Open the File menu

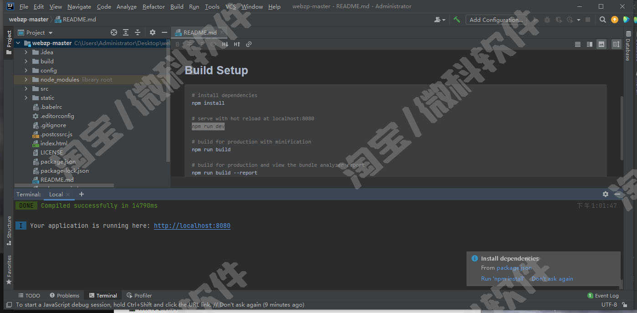click(24, 6)
